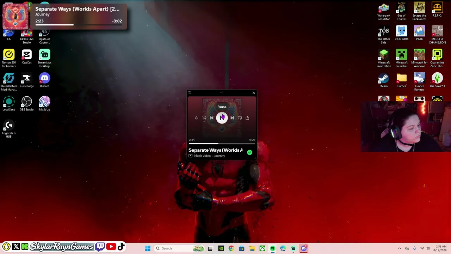Seek within the miniplayer progress bar
Viewport: 451px width, 254px height.
222,143
